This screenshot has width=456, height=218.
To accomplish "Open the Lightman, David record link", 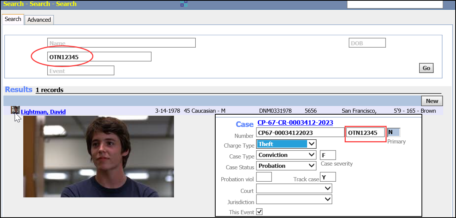I will point(43,112).
